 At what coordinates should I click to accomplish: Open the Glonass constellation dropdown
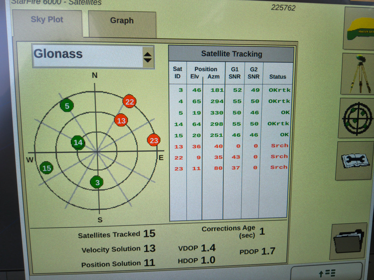click(93, 57)
